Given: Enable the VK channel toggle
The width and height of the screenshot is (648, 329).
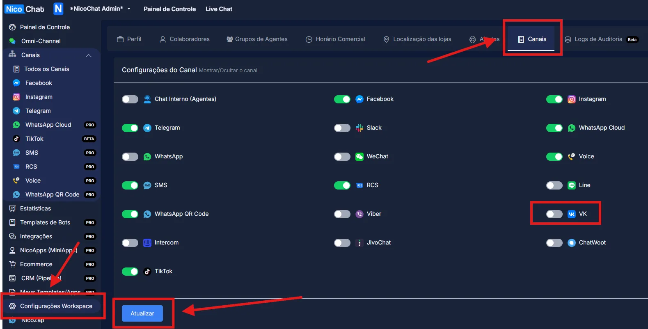Looking at the screenshot, I should click(x=554, y=214).
